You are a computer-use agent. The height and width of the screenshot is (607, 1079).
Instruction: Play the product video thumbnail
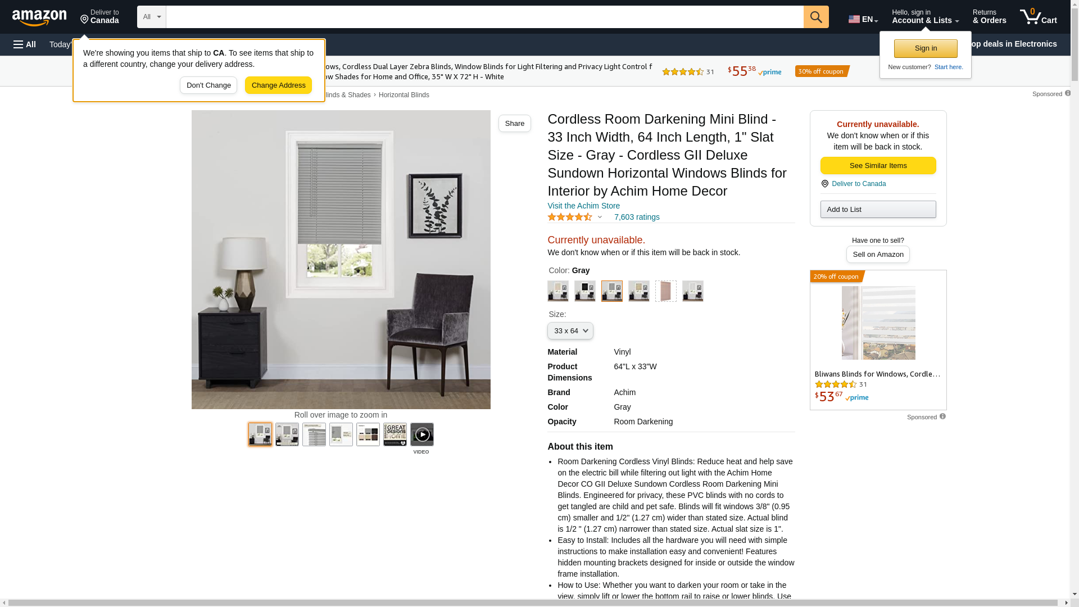click(x=422, y=434)
